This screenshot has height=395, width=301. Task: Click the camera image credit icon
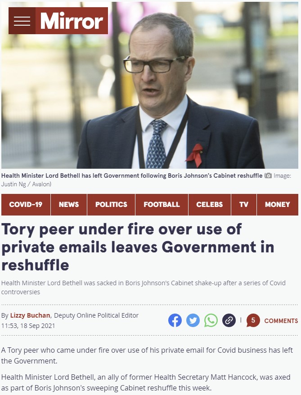268,175
